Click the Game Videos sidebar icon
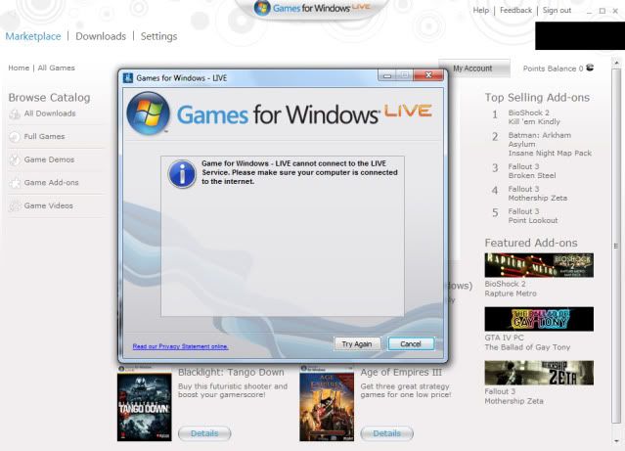This screenshot has height=451, width=625. pos(15,205)
